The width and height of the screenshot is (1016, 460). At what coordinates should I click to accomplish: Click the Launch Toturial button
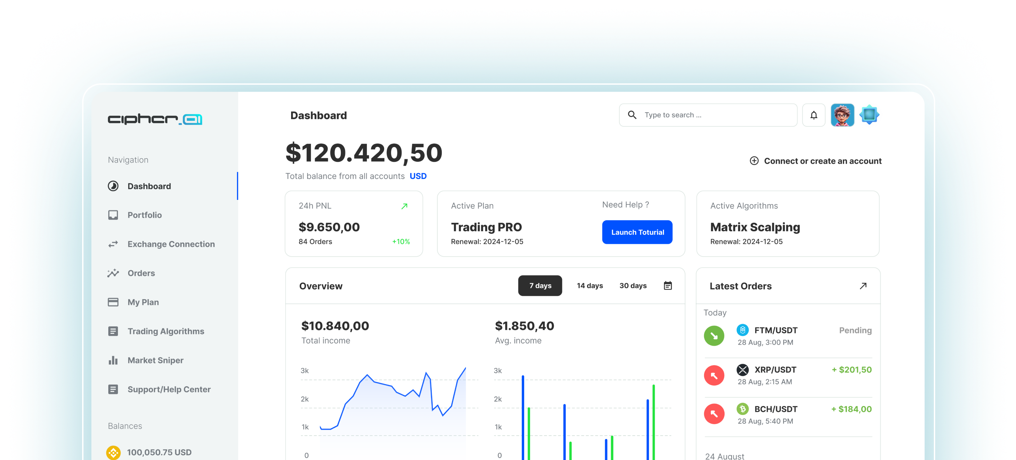[x=637, y=232]
